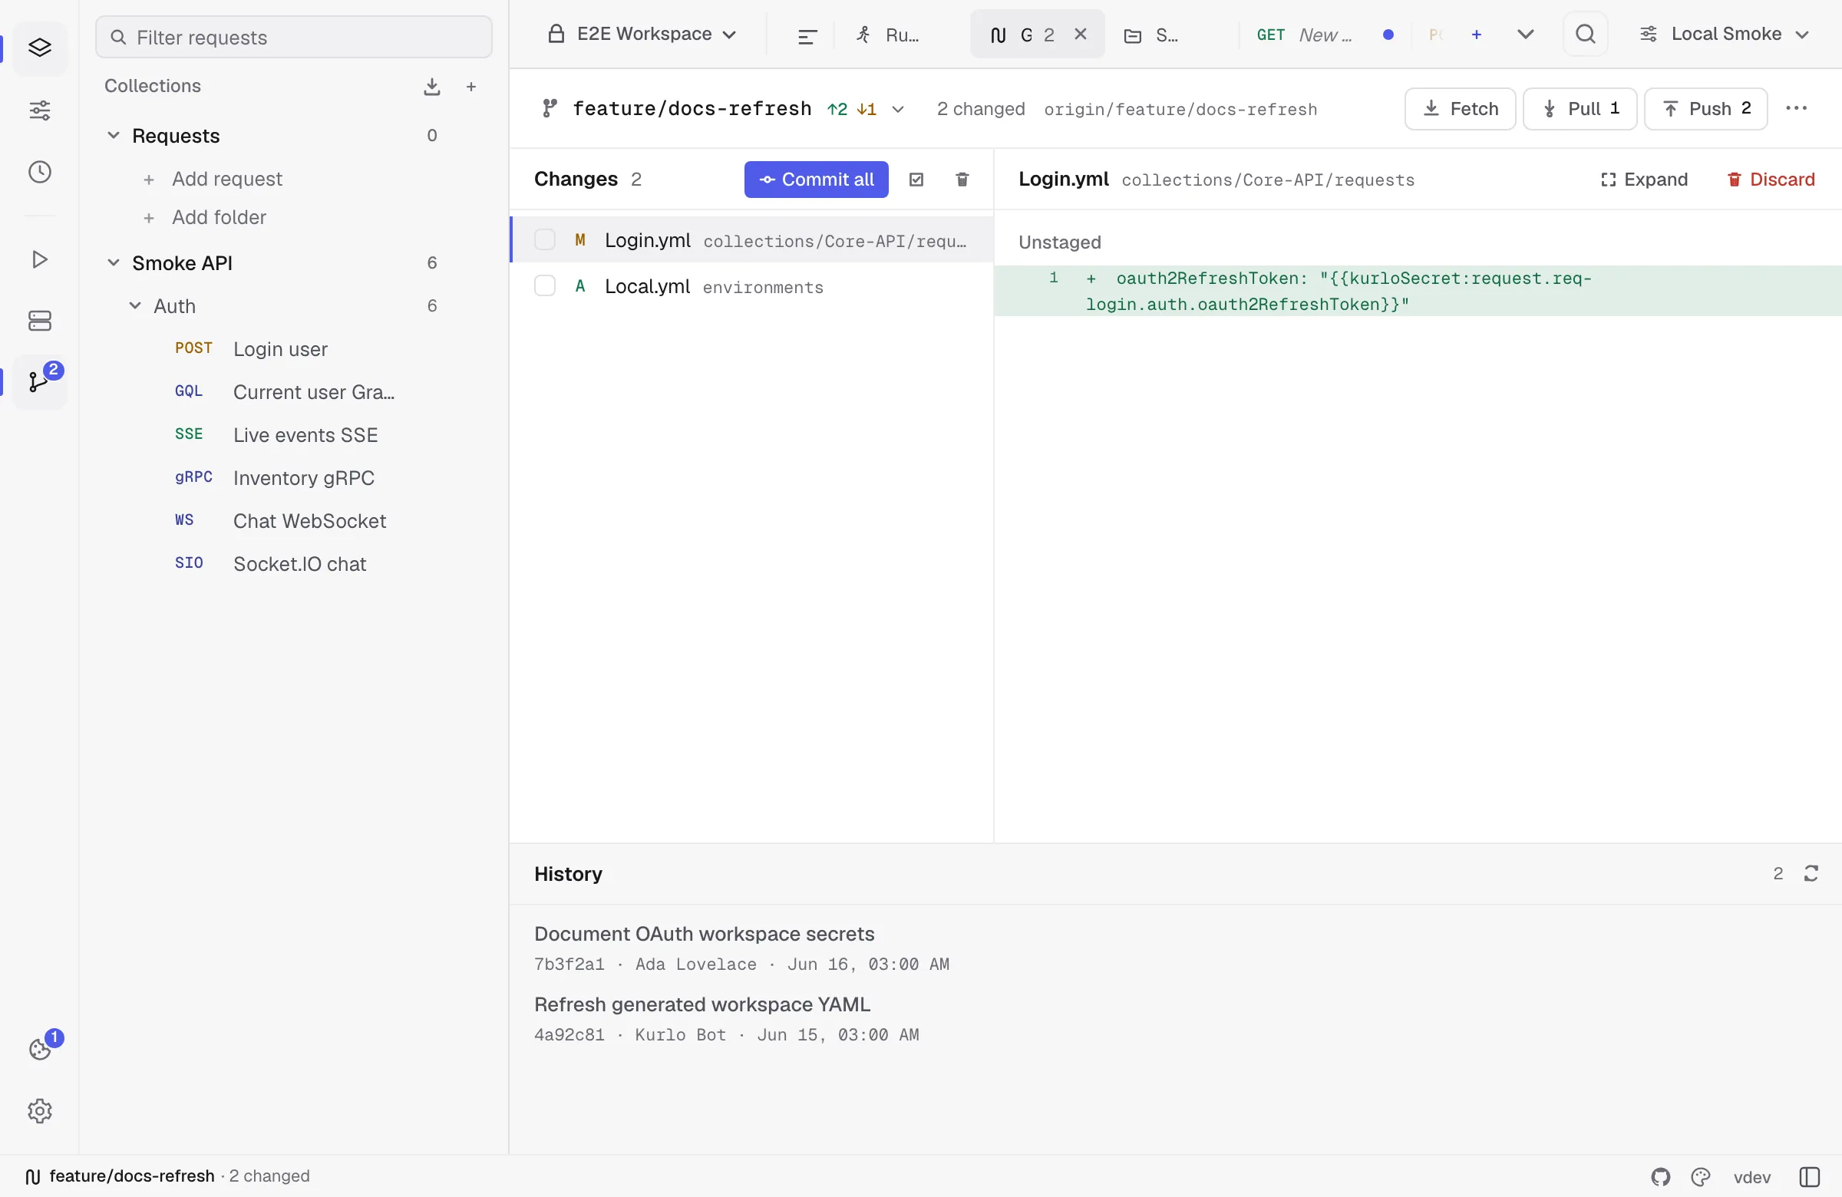This screenshot has width=1842, height=1197.
Task: Open the cookies icon with badge
Action: [39, 1049]
